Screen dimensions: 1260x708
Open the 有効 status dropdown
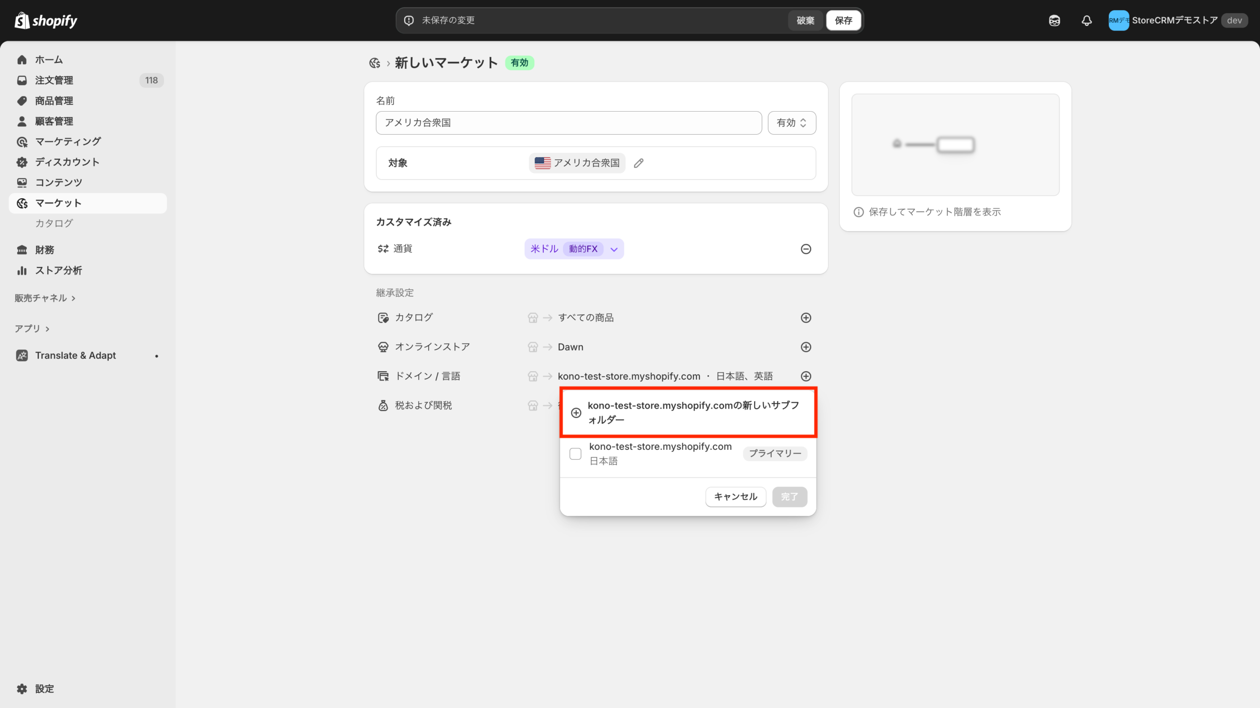(791, 123)
